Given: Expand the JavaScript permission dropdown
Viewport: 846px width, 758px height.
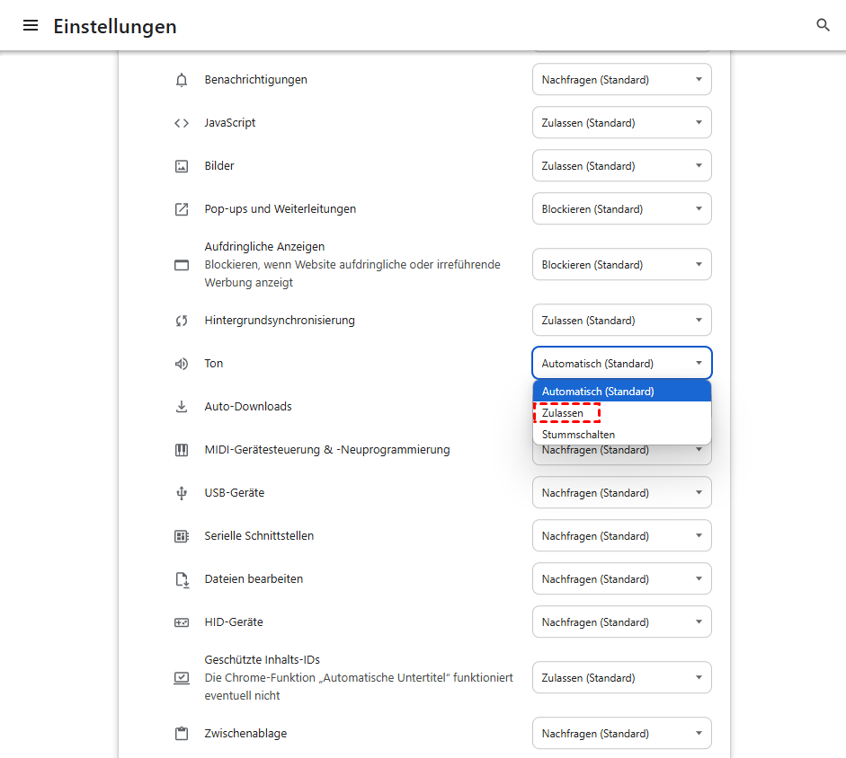Looking at the screenshot, I should tap(621, 123).
